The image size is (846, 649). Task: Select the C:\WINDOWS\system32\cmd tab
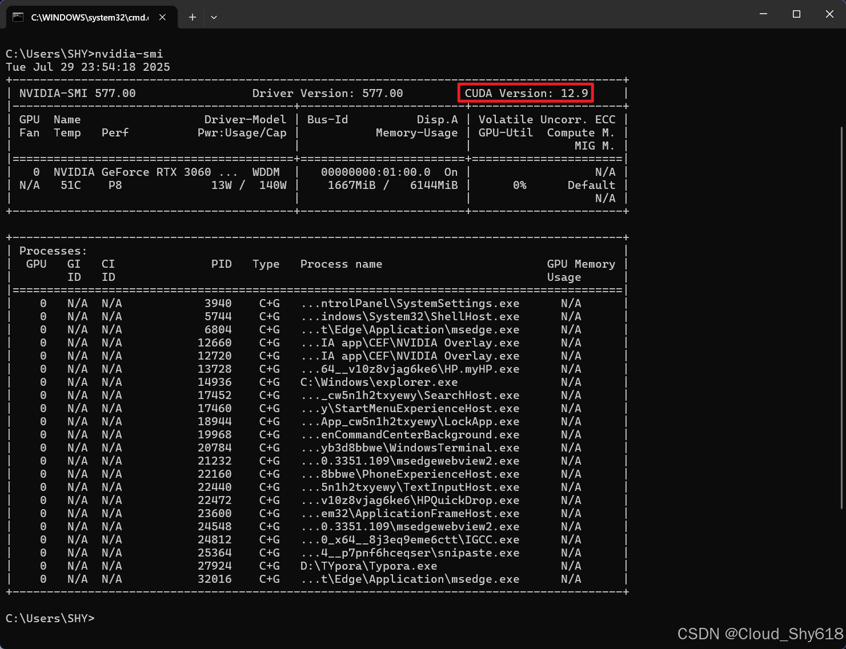point(91,17)
